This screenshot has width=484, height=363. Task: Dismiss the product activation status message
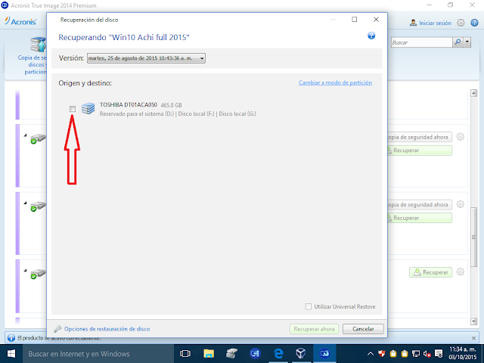(x=474, y=338)
